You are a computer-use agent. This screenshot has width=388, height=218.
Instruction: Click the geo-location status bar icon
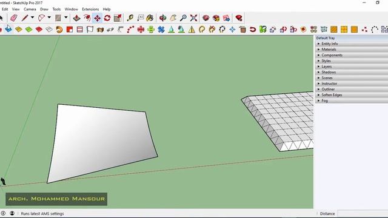3,213
